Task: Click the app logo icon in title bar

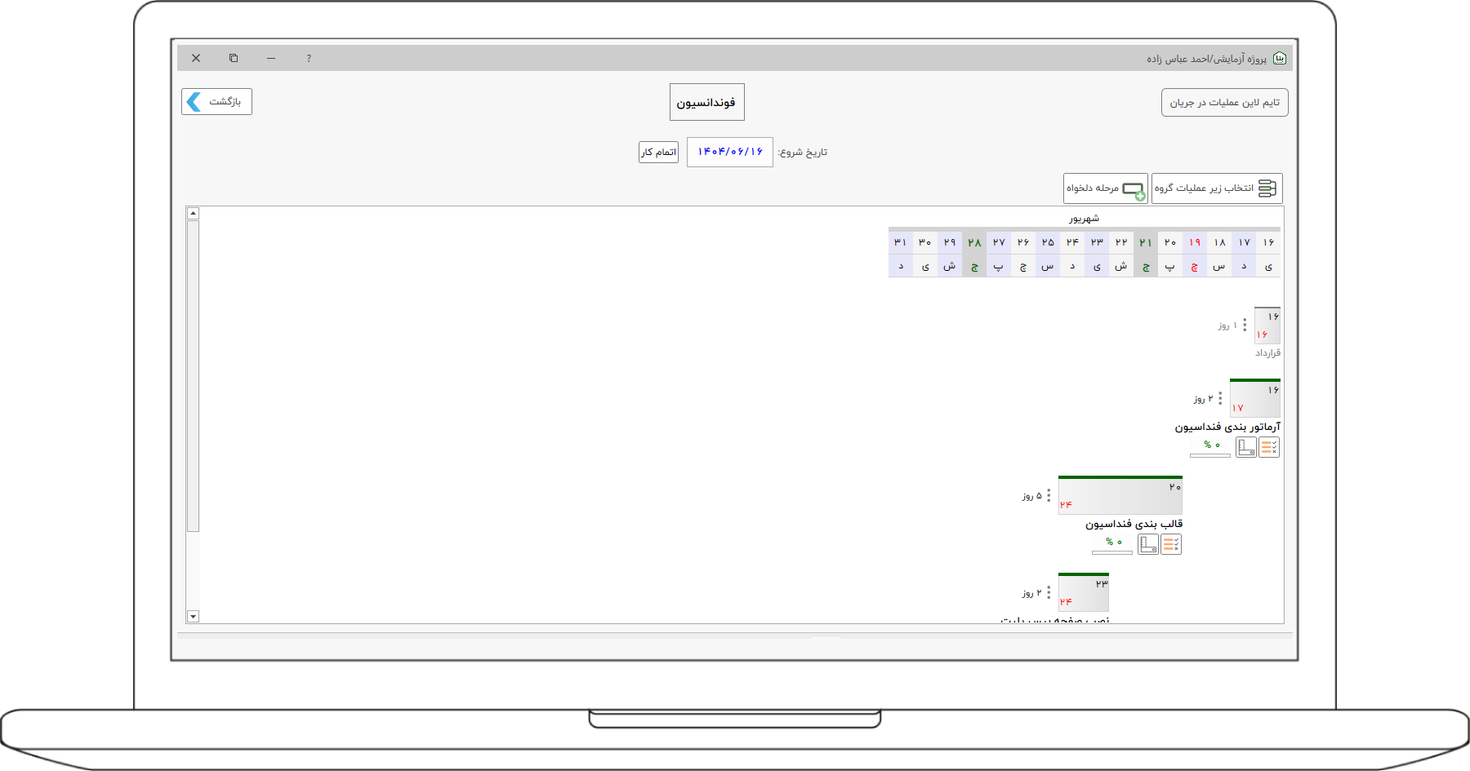Action: (x=1280, y=59)
